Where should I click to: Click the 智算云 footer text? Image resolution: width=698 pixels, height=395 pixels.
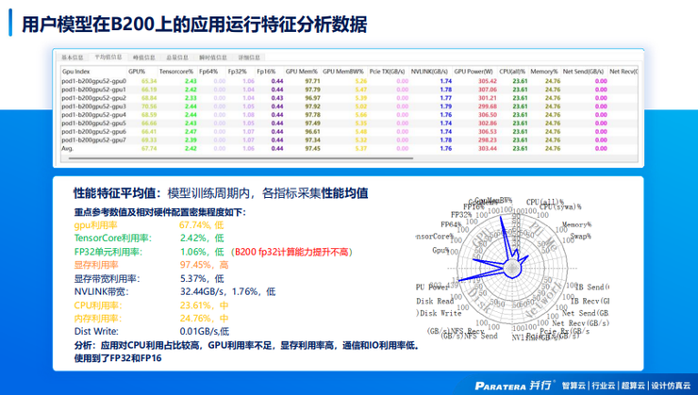(574, 386)
